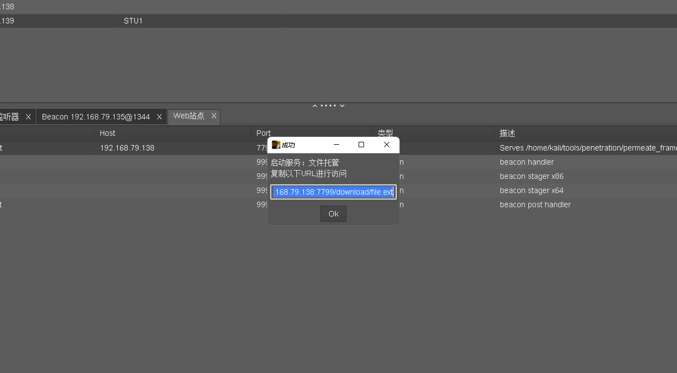Click the Cobalt Strike dialog title icon
The image size is (677, 373).
pos(276,145)
